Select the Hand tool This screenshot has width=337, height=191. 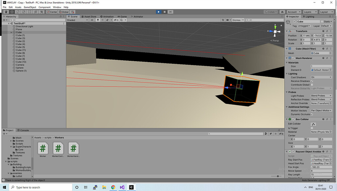point(6,12)
